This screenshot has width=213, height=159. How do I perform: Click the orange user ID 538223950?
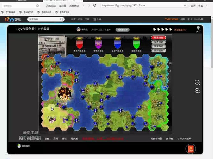(x=171, y=19)
